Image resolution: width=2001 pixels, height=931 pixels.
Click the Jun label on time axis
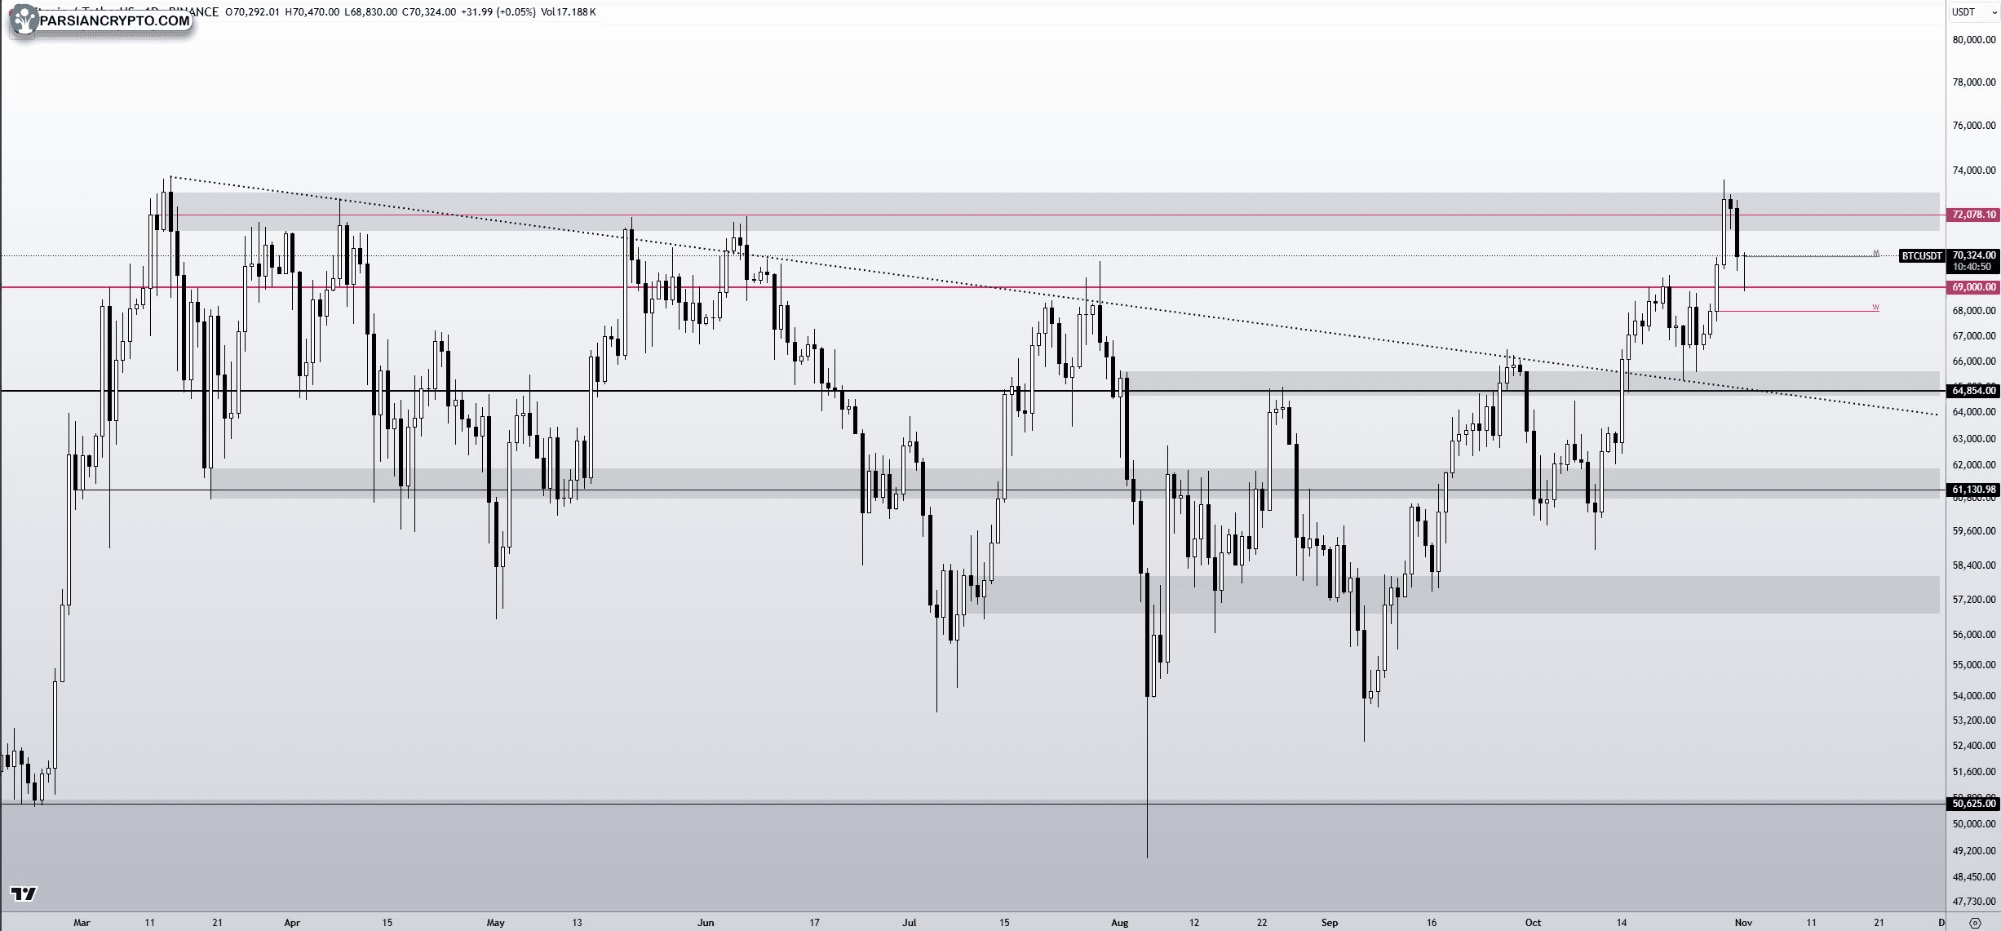[x=706, y=923]
